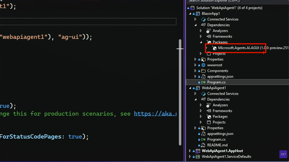Screen dimensions: 289x162
Task: Click README.md markdown file icon
Action: 203,145
